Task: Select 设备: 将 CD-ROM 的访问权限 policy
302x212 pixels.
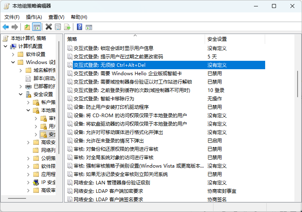Action: pos(130,116)
